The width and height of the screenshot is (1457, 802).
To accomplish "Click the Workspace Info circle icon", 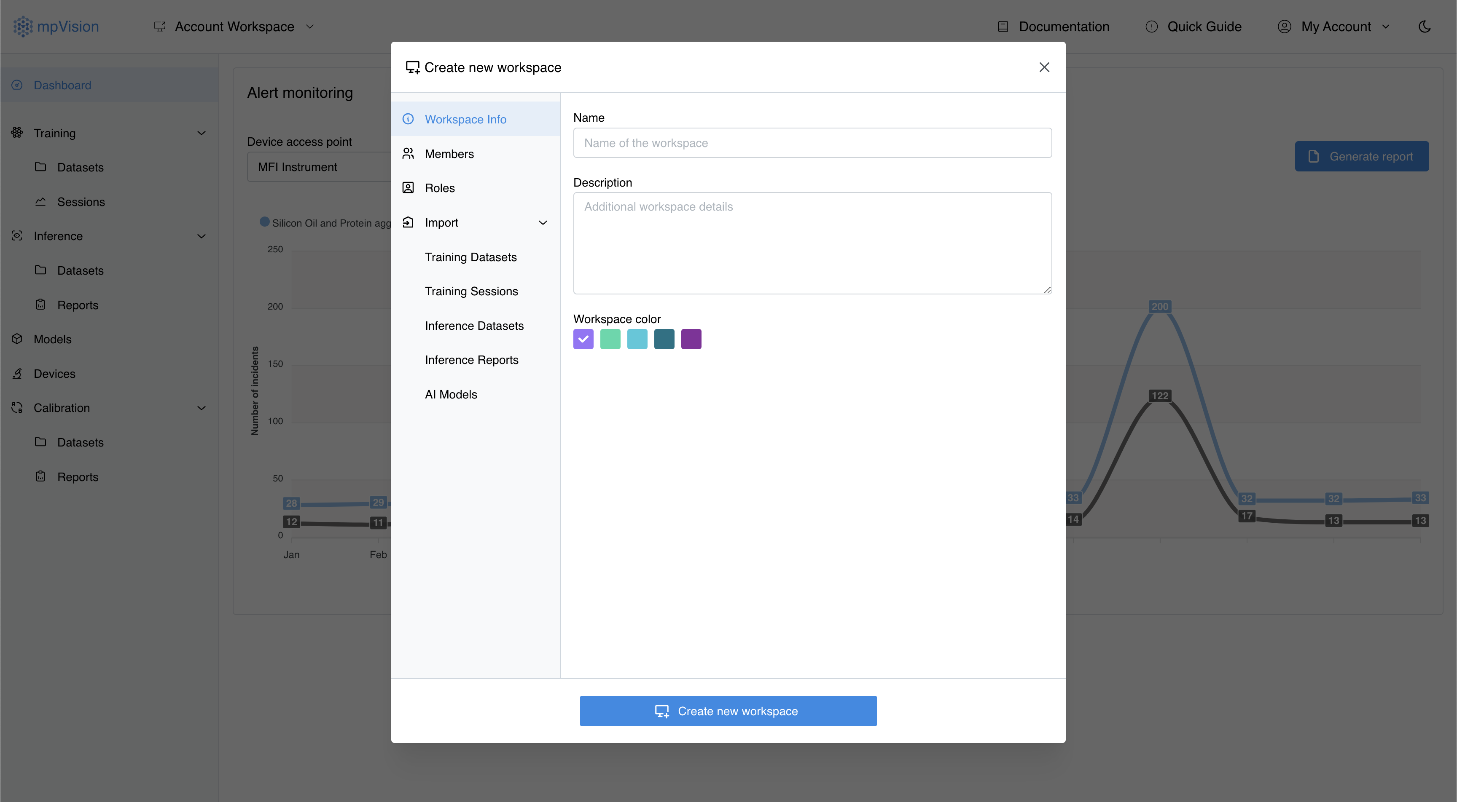I will pyautogui.click(x=408, y=119).
